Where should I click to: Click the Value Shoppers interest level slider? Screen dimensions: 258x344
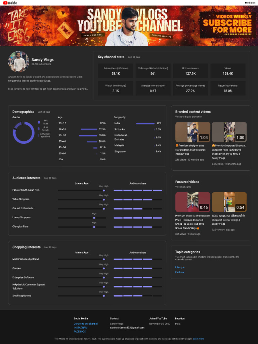(82, 200)
